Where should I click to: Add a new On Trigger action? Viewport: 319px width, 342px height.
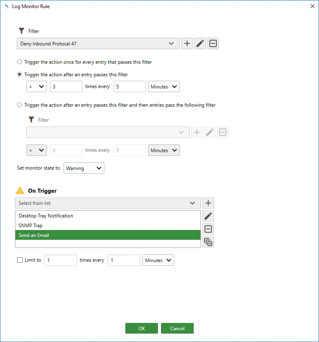pos(208,203)
